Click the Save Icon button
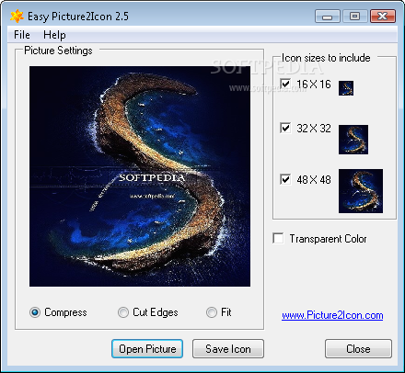Image resolution: width=405 pixels, height=373 pixels. [228, 348]
